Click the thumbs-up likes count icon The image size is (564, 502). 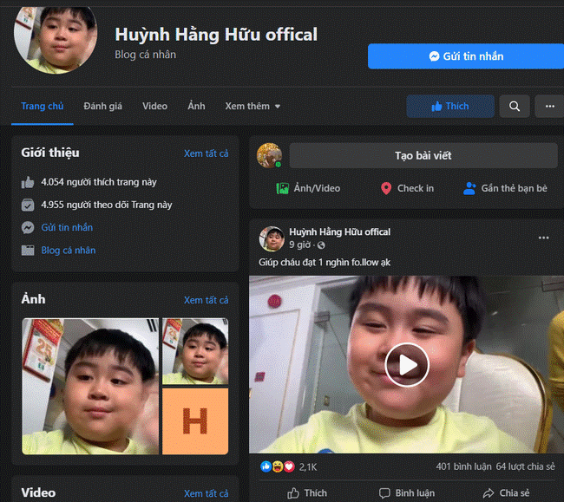tap(28, 183)
